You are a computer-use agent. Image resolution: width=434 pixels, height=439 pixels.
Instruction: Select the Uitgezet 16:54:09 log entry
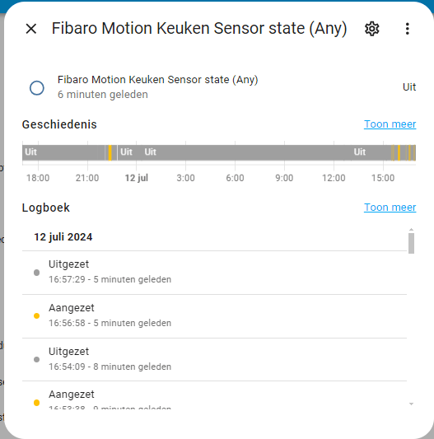(214, 359)
